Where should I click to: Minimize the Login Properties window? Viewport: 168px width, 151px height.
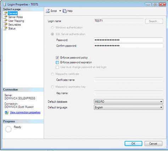click(x=148, y=5)
